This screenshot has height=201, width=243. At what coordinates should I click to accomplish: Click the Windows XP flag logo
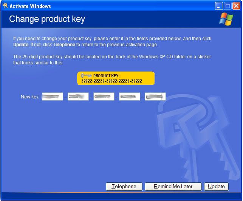[226, 19]
